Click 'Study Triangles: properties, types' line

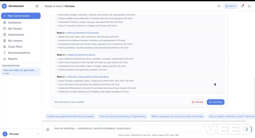click(x=96, y=81)
